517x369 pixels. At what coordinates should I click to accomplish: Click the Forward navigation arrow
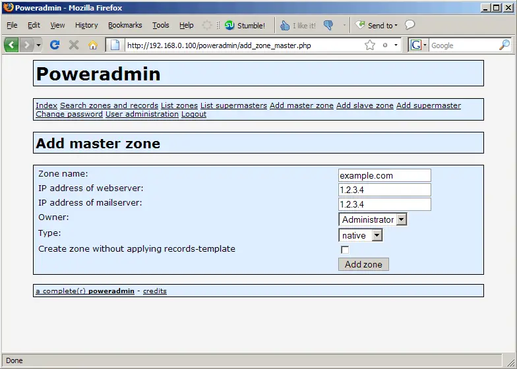(x=27, y=45)
